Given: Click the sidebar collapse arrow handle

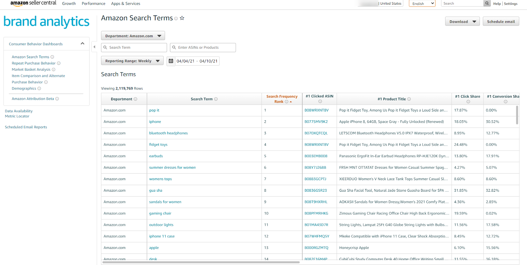Looking at the screenshot, I should [94, 47].
